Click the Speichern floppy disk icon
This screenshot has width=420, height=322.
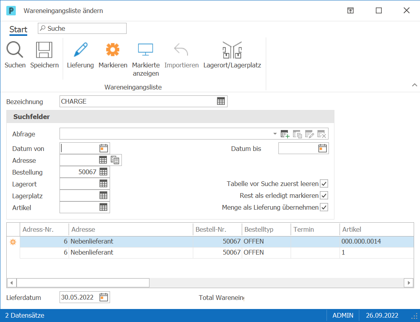[x=44, y=50]
